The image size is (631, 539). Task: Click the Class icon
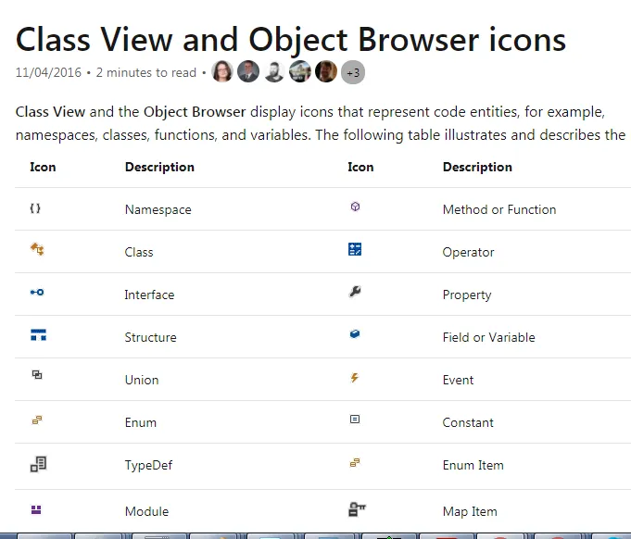point(37,249)
